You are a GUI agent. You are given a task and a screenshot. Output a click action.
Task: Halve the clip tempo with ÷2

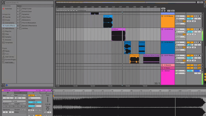point(36,110)
